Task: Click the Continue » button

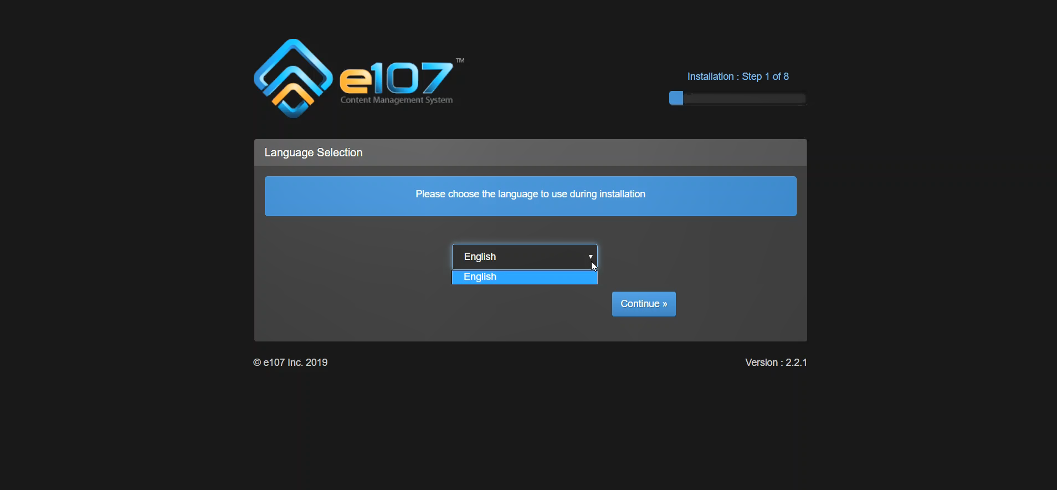Action: click(644, 304)
